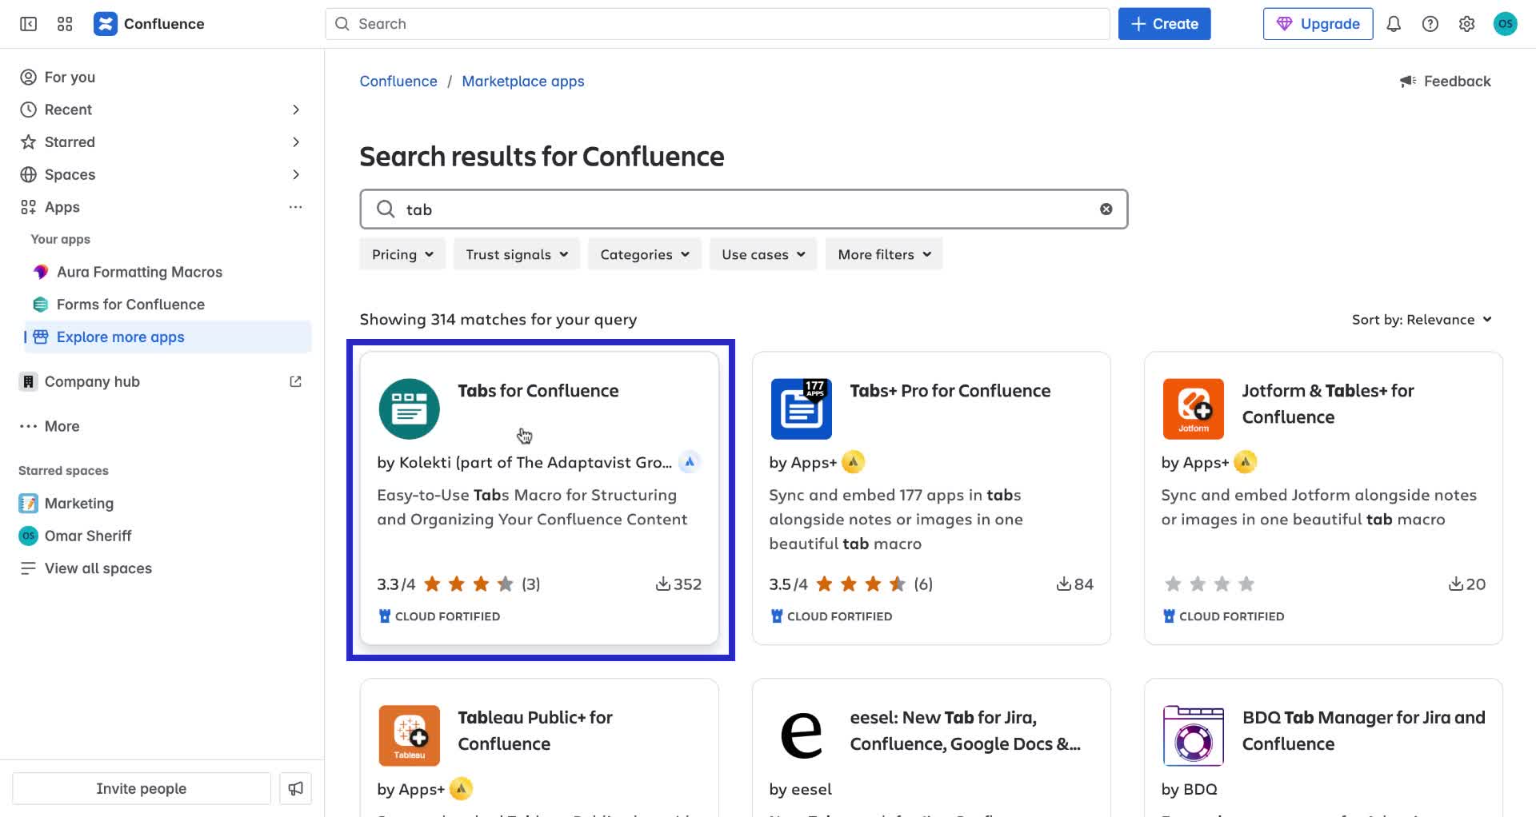Open the More filters dropdown
This screenshot has width=1536, height=817.
click(x=883, y=254)
